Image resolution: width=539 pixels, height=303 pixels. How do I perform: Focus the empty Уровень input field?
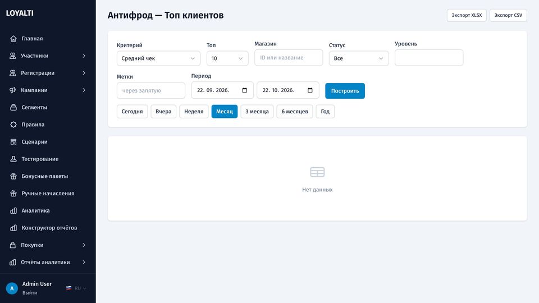[x=428, y=58]
